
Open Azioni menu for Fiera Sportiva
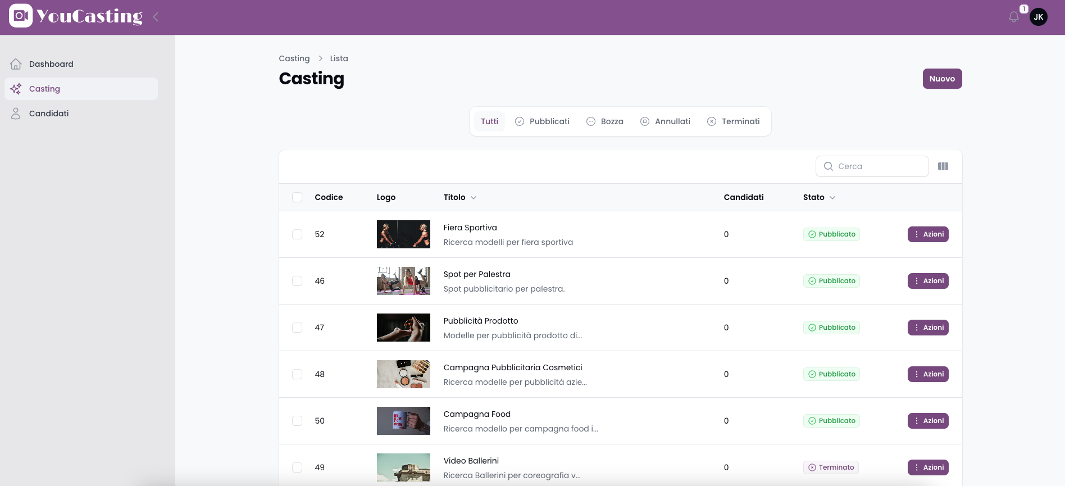(928, 234)
